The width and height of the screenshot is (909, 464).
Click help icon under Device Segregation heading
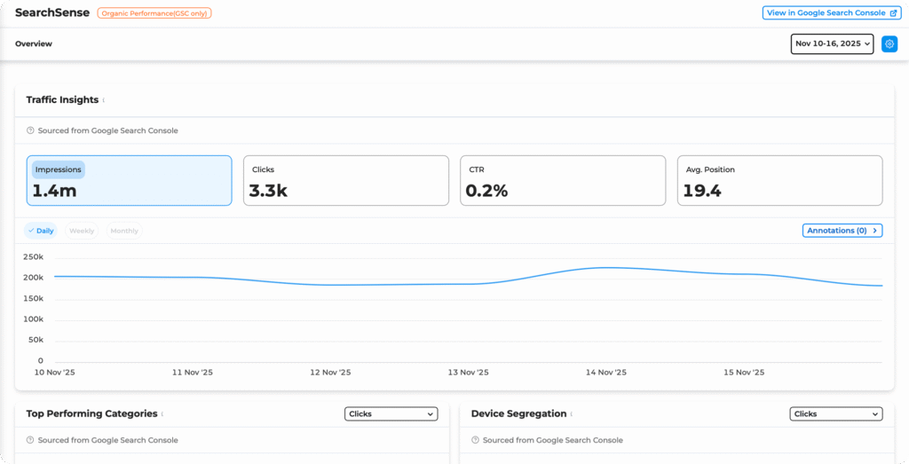pyautogui.click(x=475, y=440)
